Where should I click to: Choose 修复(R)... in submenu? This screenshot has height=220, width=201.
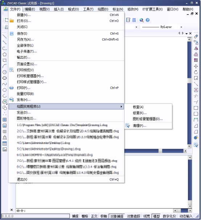point(148,113)
